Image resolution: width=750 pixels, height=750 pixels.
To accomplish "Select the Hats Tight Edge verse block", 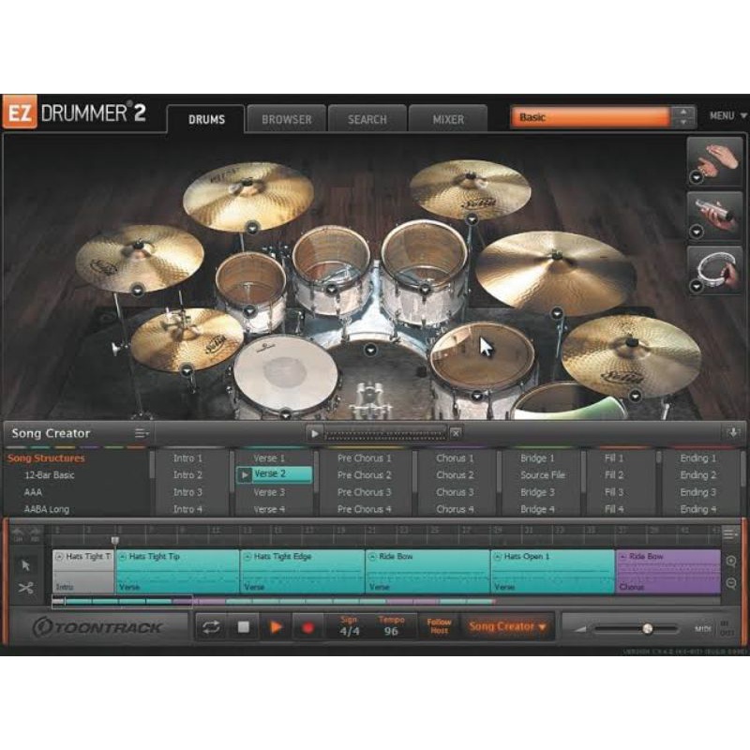I will tap(302, 571).
